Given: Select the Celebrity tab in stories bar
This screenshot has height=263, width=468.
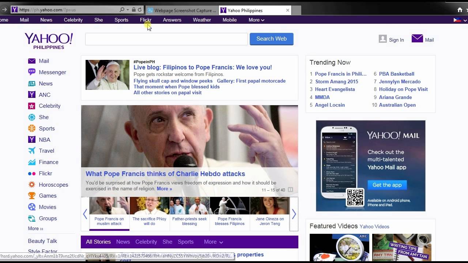Looking at the screenshot, I should pyautogui.click(x=146, y=242).
